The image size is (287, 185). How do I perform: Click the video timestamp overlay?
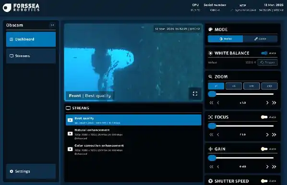[178, 29]
